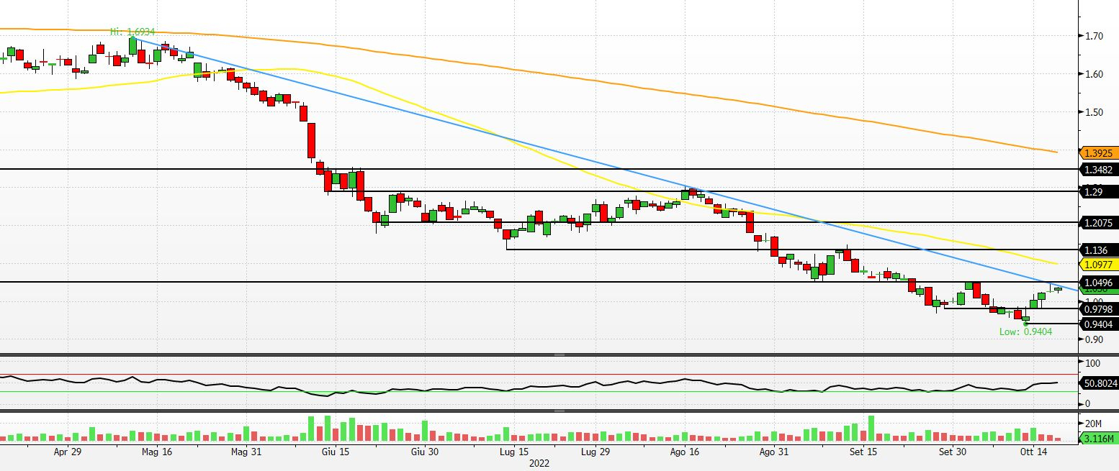Select the 0.9798 support level label

(1098, 309)
